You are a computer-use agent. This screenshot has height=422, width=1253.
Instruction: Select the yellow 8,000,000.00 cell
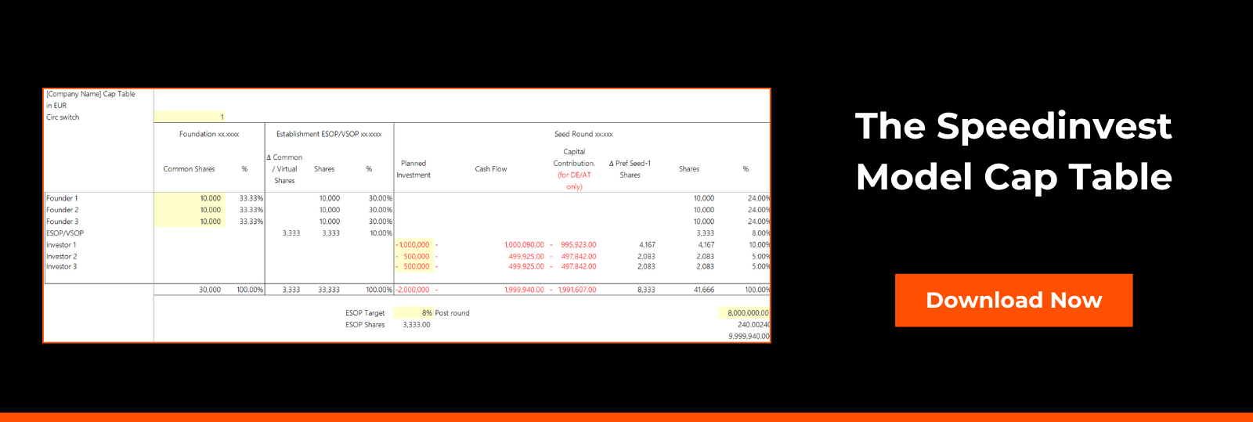point(744,313)
